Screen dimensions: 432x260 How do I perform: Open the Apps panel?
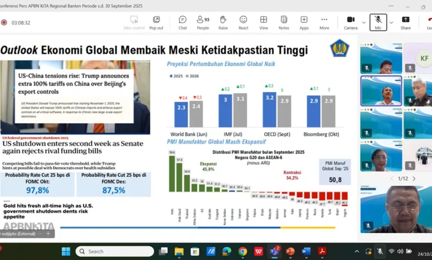pyautogui.click(x=304, y=22)
